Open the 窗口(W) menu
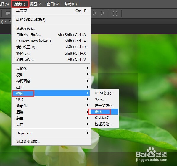The image size is (177, 166). [53, 4]
